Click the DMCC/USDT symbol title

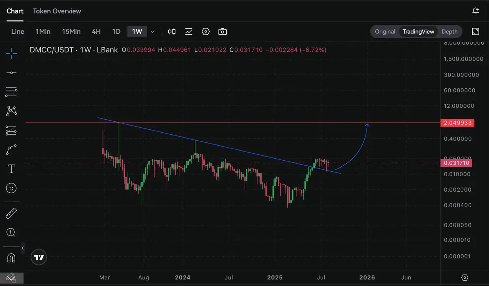click(x=53, y=50)
